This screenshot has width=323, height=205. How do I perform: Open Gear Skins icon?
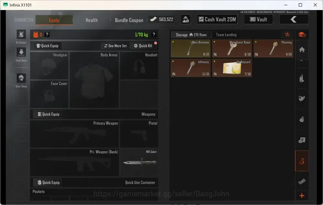coord(21,78)
